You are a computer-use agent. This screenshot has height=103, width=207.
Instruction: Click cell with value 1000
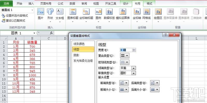(32, 75)
